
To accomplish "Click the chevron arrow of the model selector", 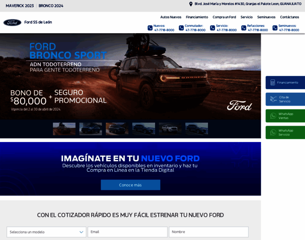I will 81,232.
